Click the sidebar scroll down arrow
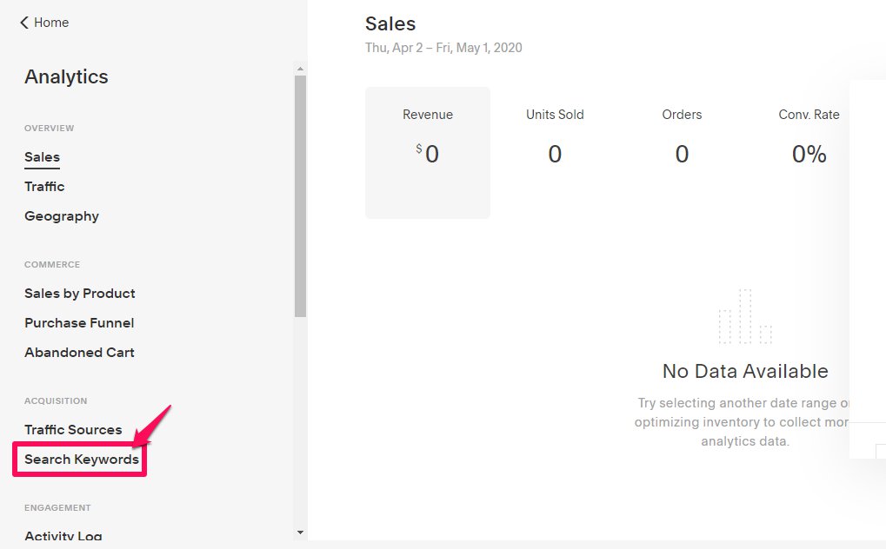Viewport: 886px width, 549px height. [x=300, y=532]
